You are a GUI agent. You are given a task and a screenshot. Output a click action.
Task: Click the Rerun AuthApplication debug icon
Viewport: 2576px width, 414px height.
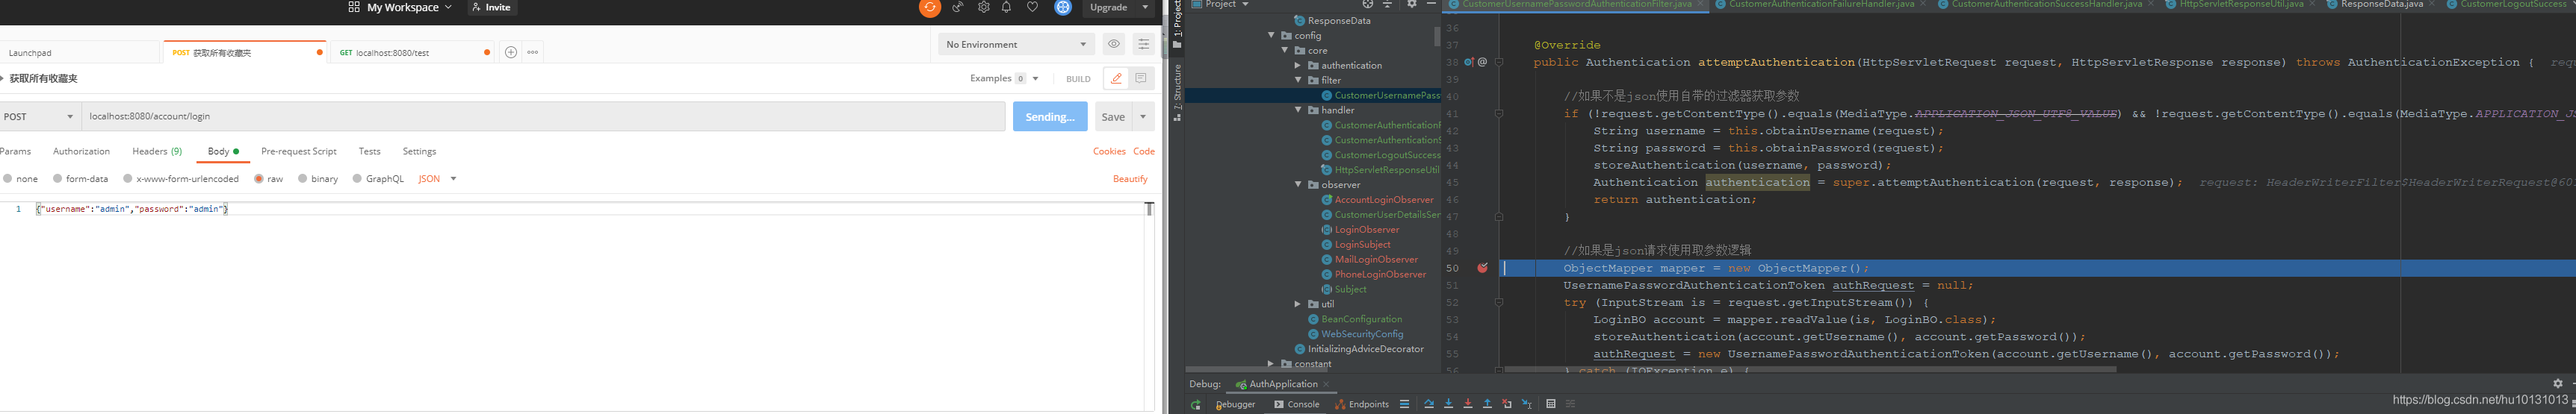click(1196, 404)
